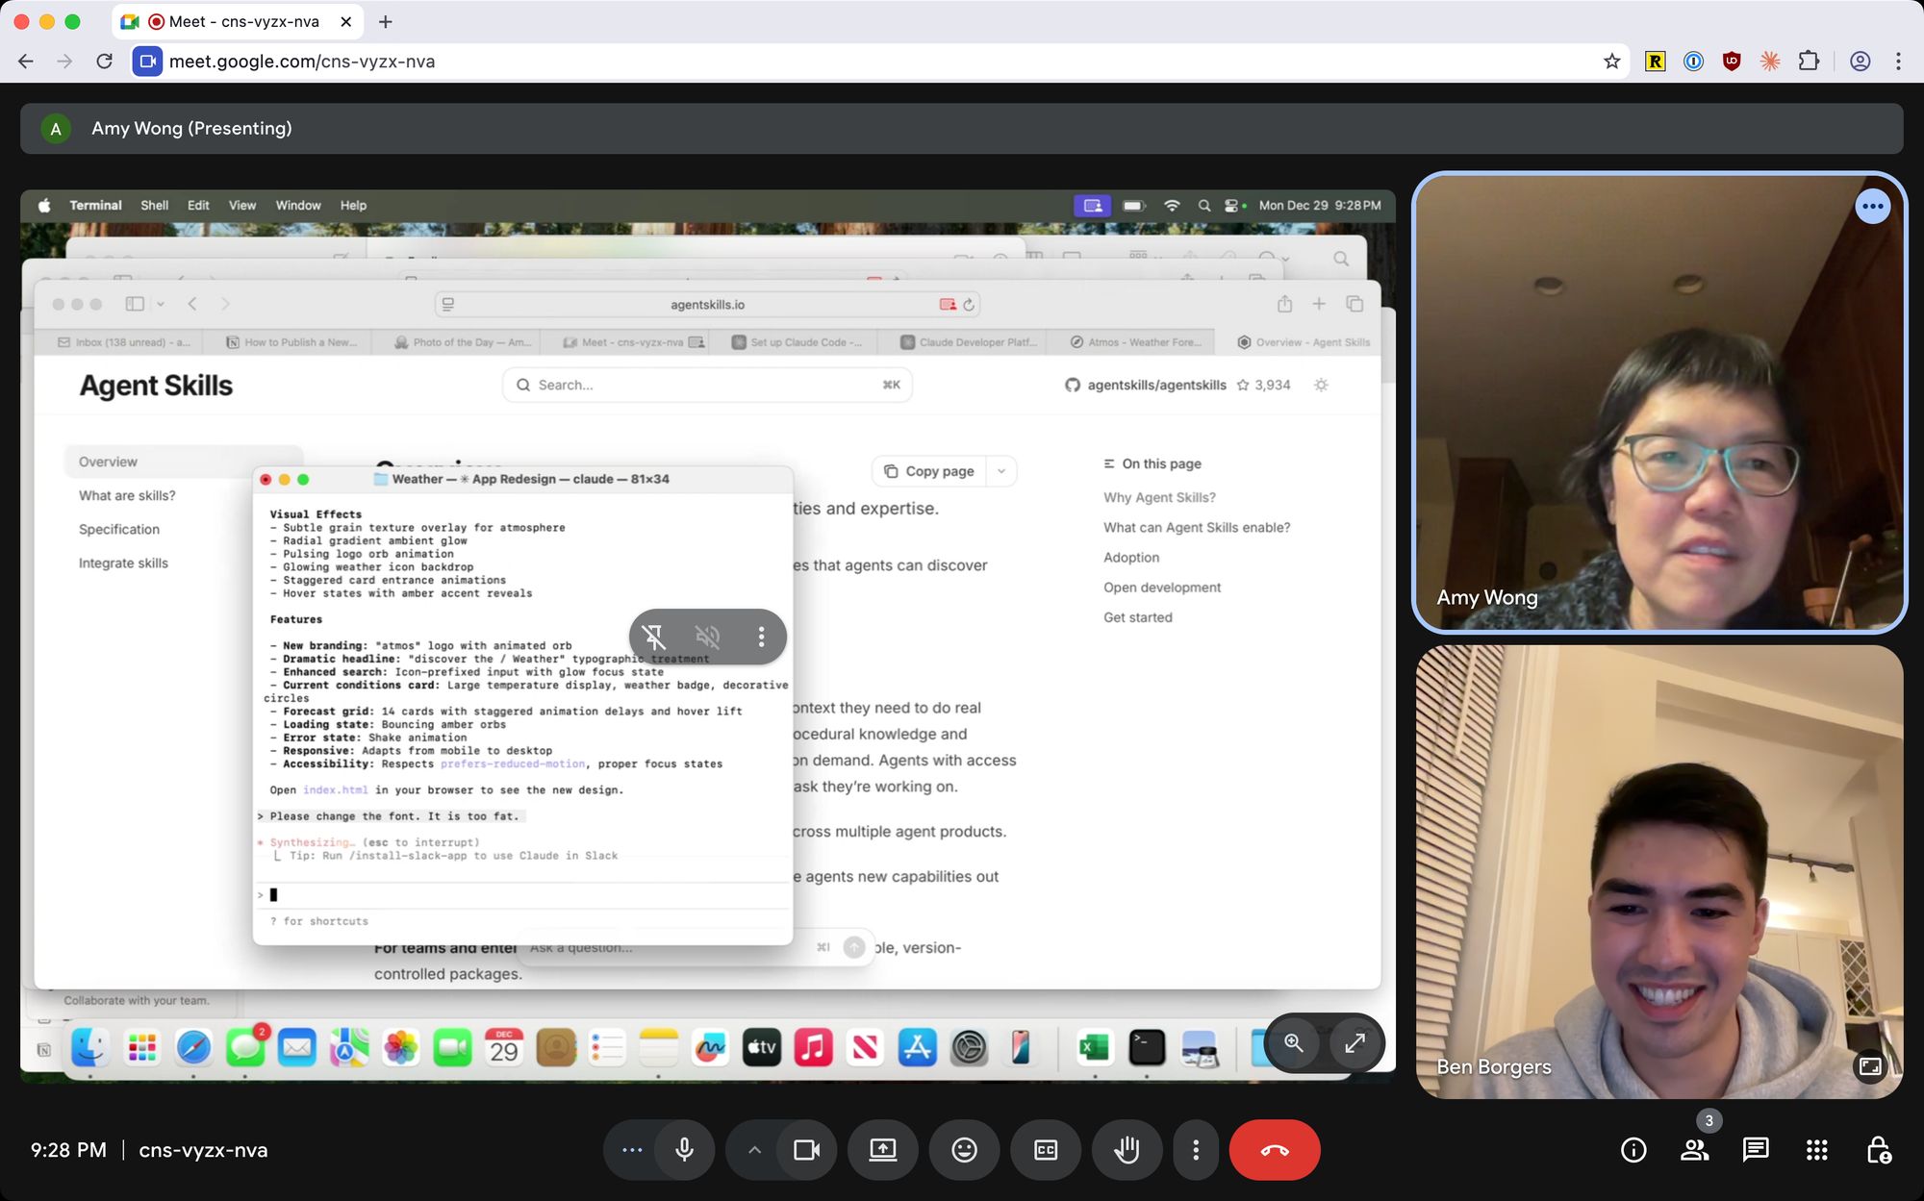This screenshot has width=1924, height=1201.
Task: Start presenting your screen
Action: pyautogui.click(x=882, y=1150)
